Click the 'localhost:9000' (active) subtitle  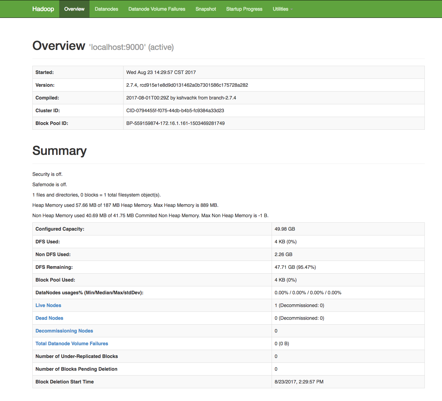(131, 47)
